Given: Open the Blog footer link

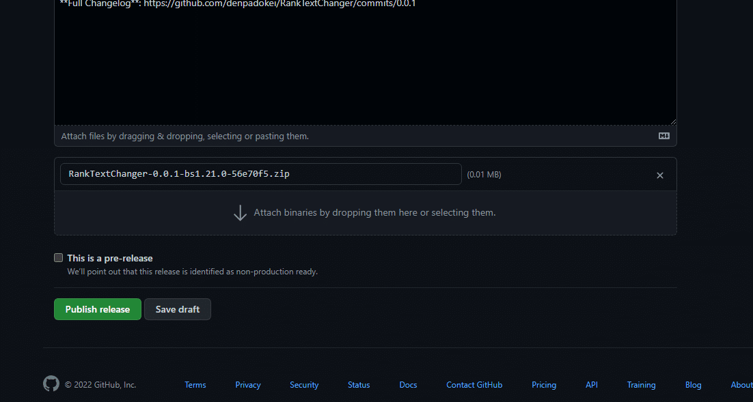Looking at the screenshot, I should click(x=693, y=385).
